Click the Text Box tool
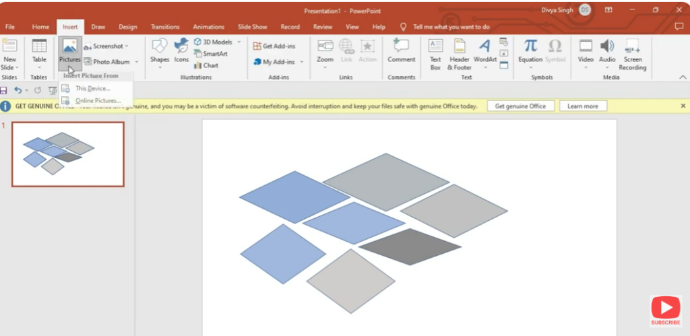Viewport: 690px width, 336px height. pyautogui.click(x=435, y=53)
